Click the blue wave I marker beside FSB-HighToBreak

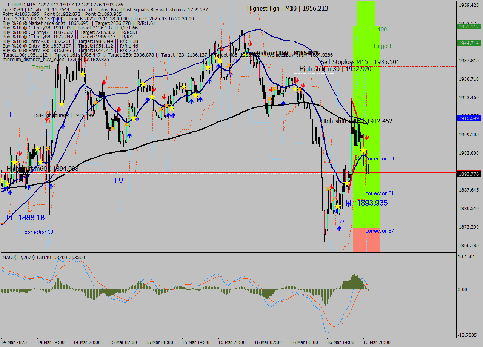tap(11, 114)
